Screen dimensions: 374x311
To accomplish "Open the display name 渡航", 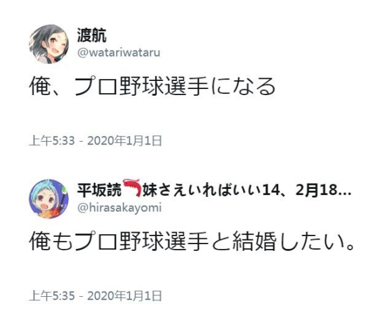I will [92, 35].
